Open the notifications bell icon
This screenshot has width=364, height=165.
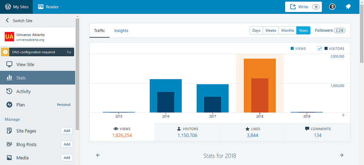point(348,7)
